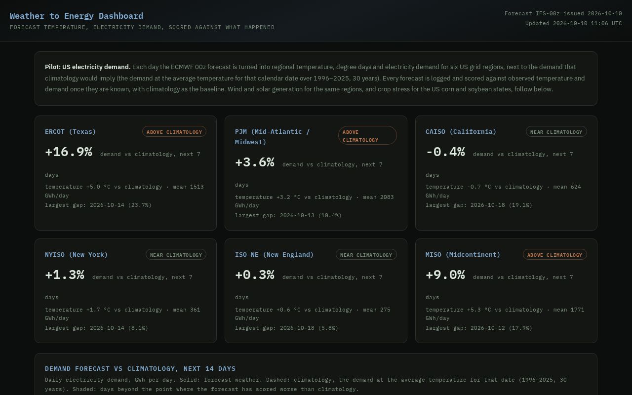Click CAISO temperature -0.7 °C vs climatology line
632x395 pixels.
[504, 191]
